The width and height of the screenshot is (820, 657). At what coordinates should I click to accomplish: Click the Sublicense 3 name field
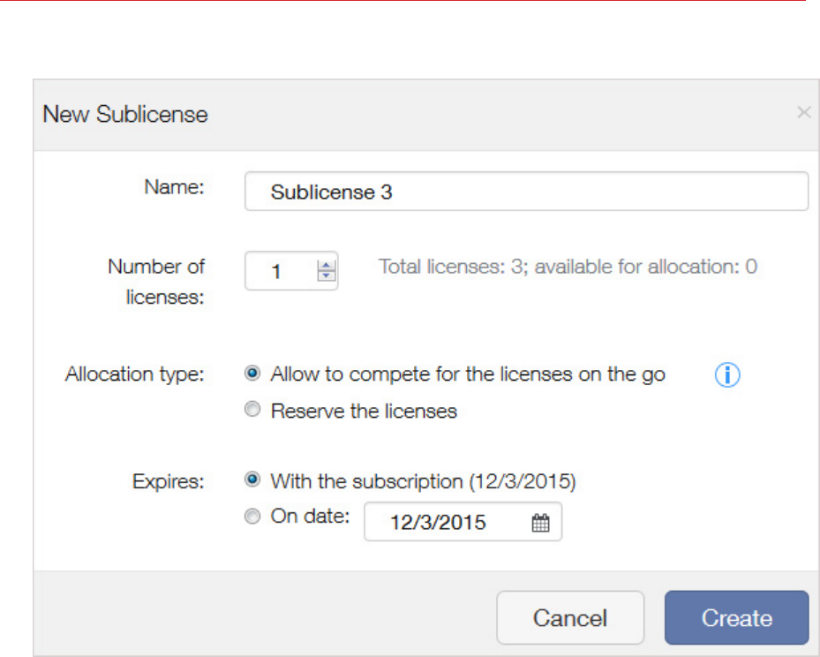tap(525, 193)
